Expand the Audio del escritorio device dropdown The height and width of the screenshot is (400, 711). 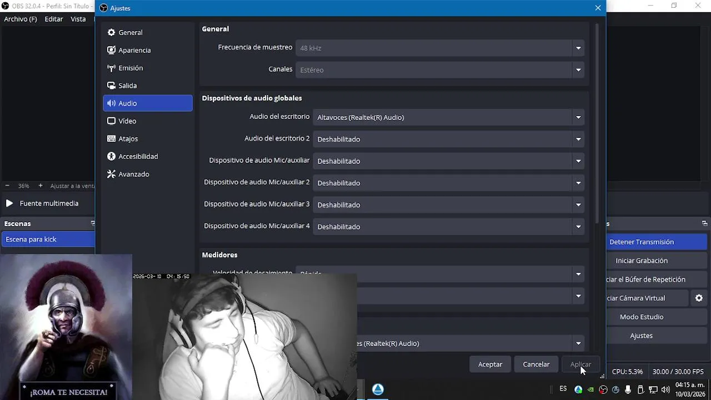448,117
